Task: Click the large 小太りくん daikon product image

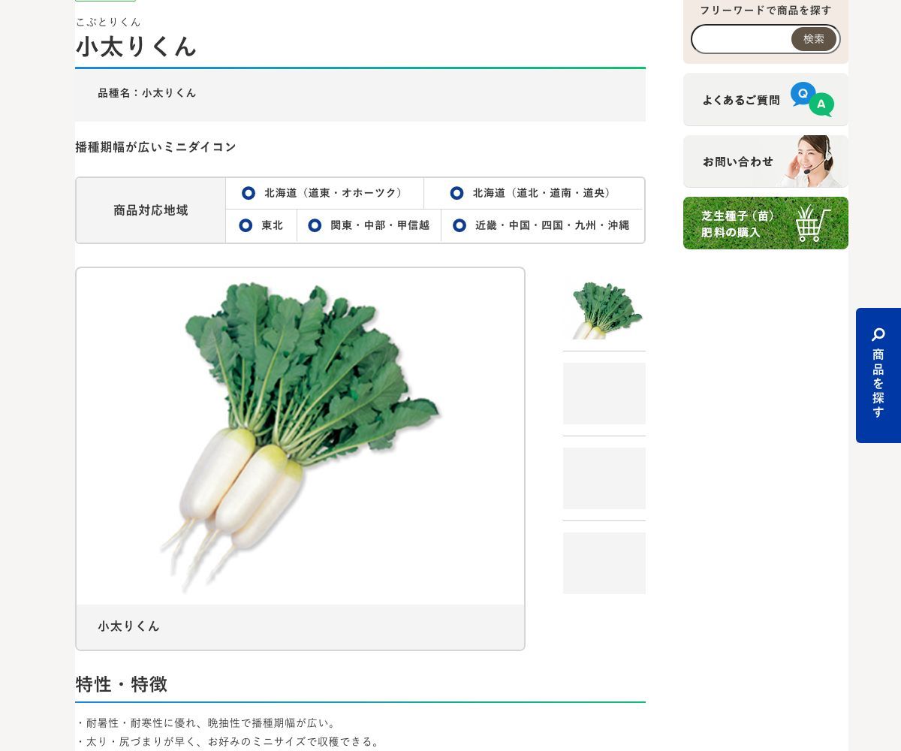Action: pyautogui.click(x=300, y=436)
